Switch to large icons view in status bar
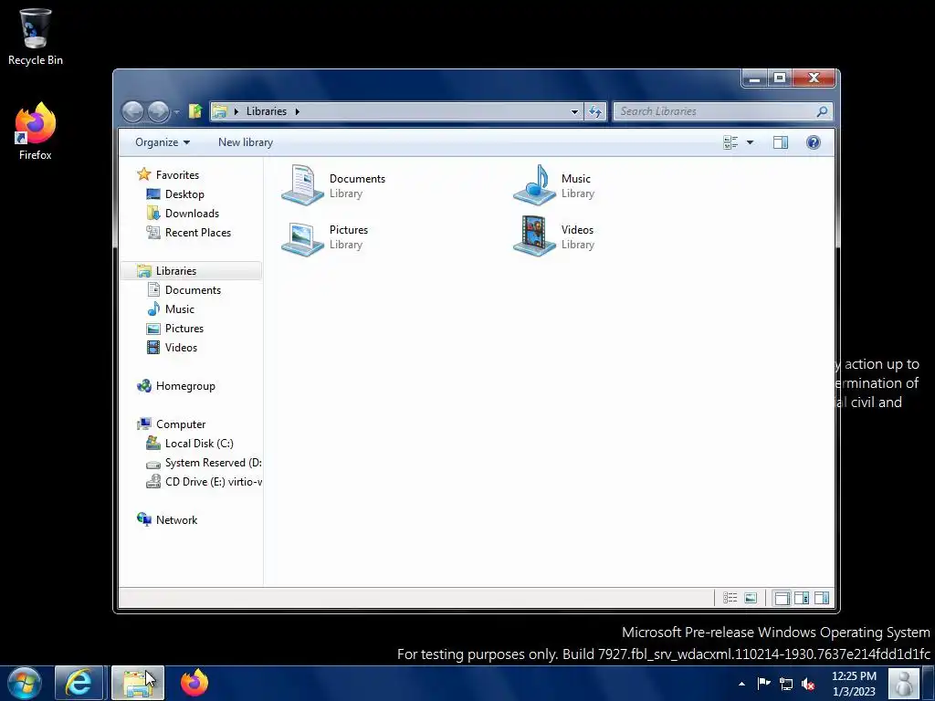Image resolution: width=935 pixels, height=701 pixels. (751, 598)
